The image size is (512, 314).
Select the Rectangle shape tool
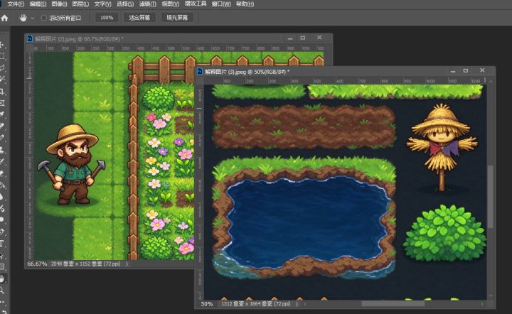[2, 266]
